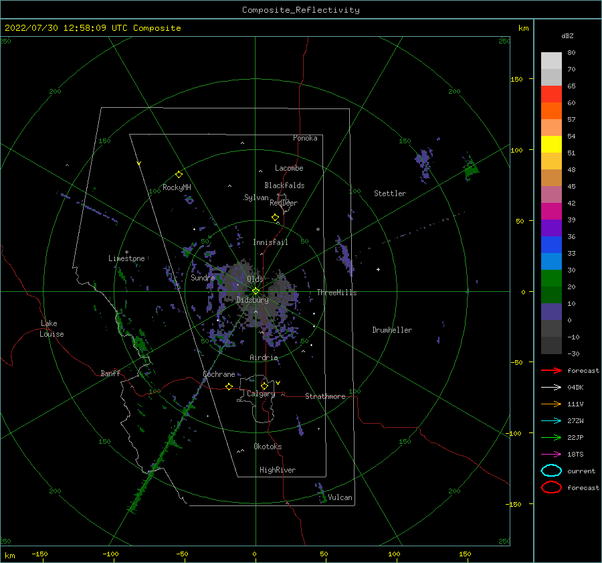Click the yellow V marker right of Calgary diamond
602x563 pixels.
coord(278,383)
